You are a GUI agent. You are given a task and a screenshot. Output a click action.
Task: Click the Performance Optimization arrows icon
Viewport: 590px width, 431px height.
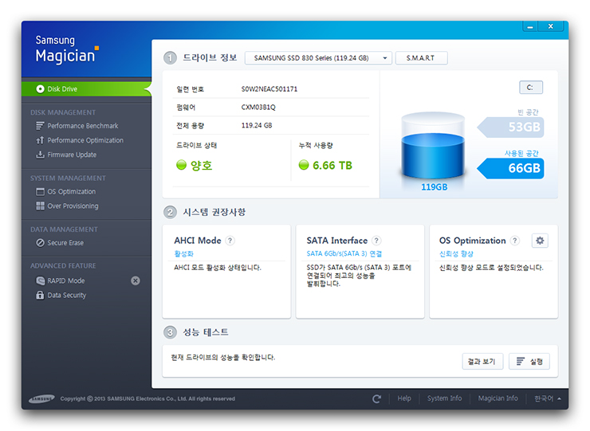40,140
